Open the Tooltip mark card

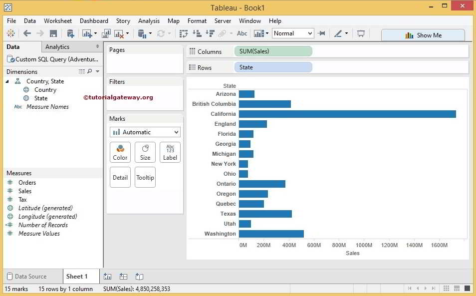click(145, 177)
